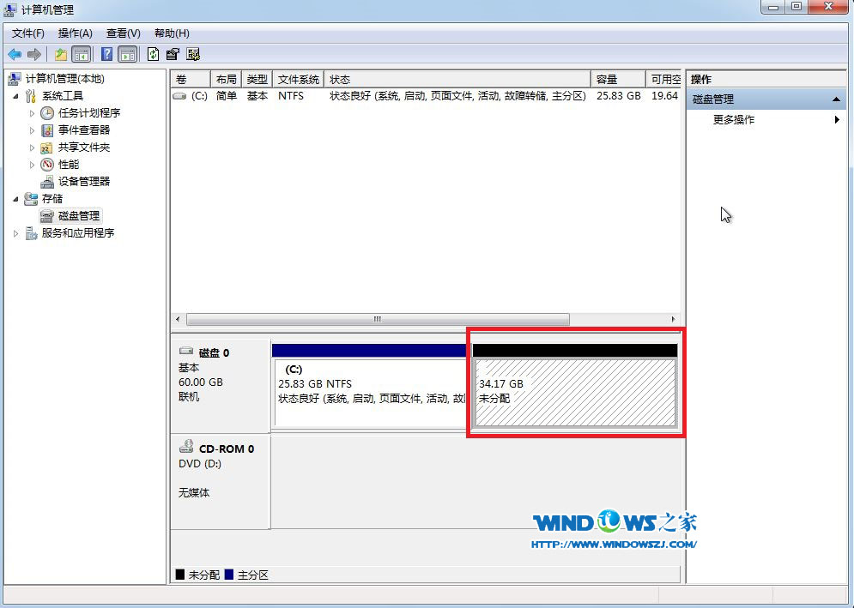Image resolution: width=854 pixels, height=608 pixels.
Task: Expand 服务和应用程序 node arrow
Action: pyautogui.click(x=15, y=233)
